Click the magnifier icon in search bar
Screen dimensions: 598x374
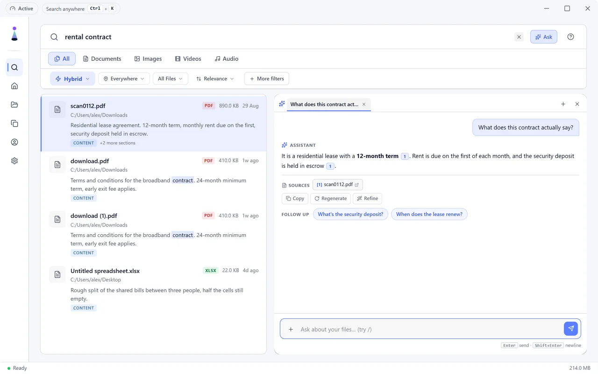tap(54, 37)
